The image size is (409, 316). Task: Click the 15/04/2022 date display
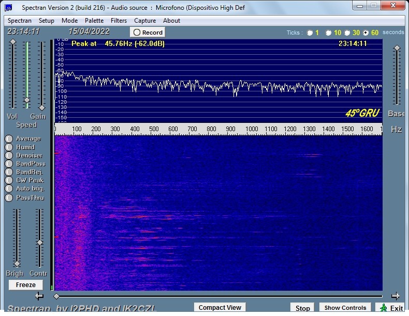pyautogui.click(x=89, y=31)
